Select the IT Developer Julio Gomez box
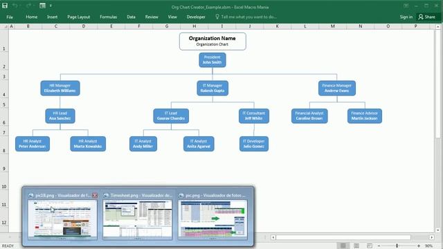The image size is (443, 249). point(254,144)
